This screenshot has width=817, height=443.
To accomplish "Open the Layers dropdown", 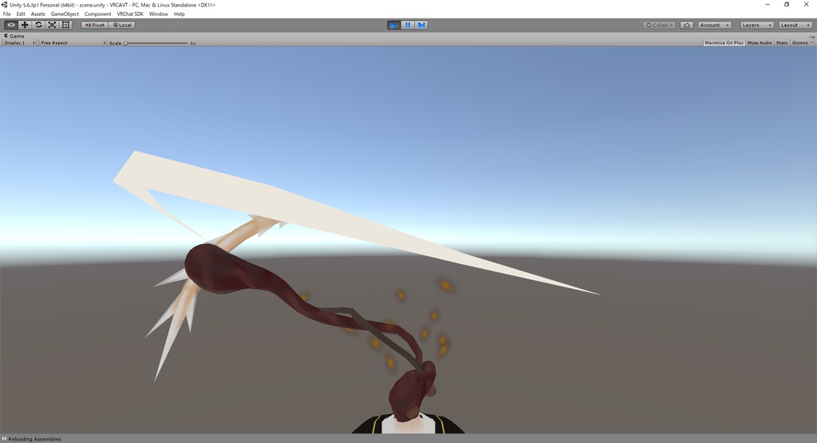I will pyautogui.click(x=757, y=25).
